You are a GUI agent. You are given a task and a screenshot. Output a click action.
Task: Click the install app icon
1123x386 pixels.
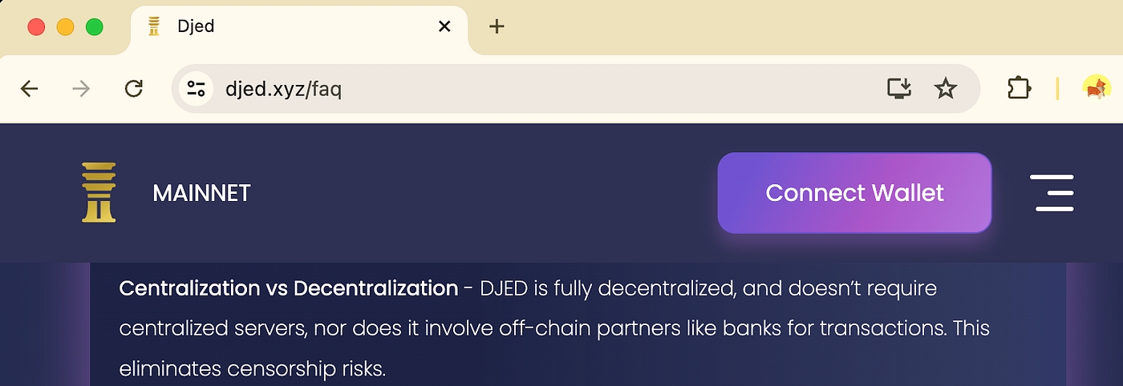(x=900, y=89)
